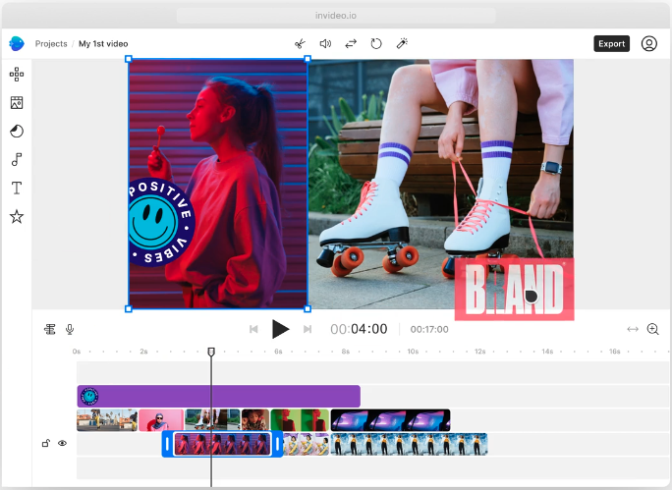Select the blue dancers clip on timeline
672x490 pixels.
(x=410, y=444)
